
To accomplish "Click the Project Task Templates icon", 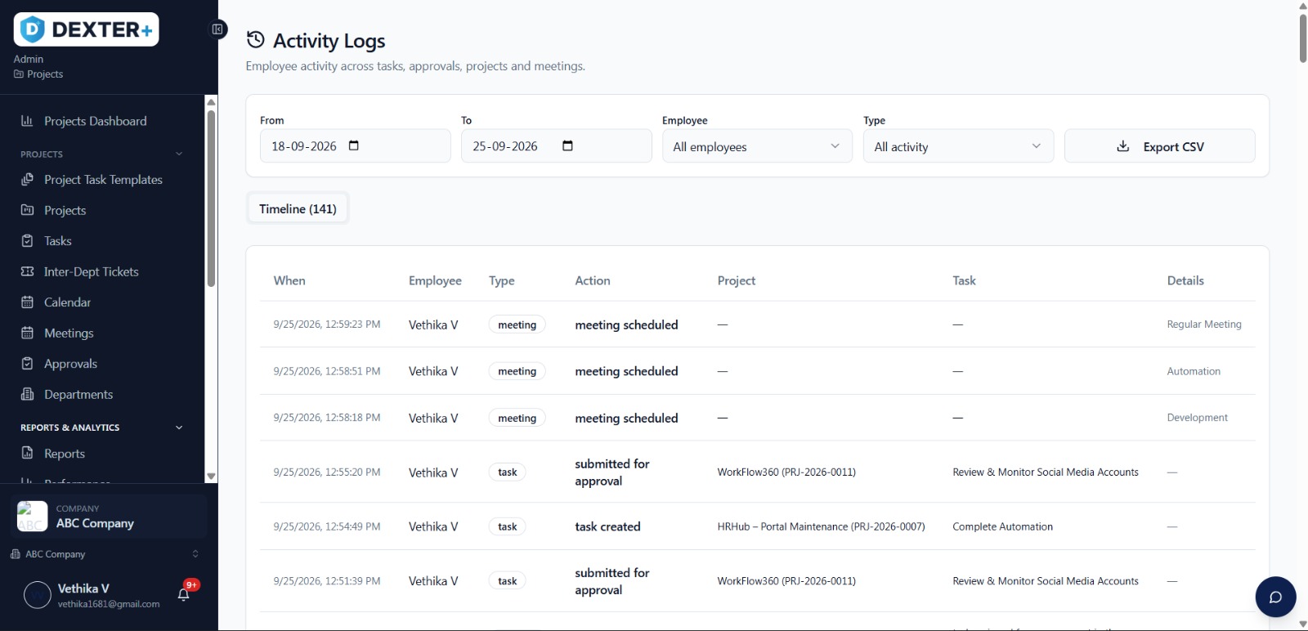I will [x=27, y=180].
